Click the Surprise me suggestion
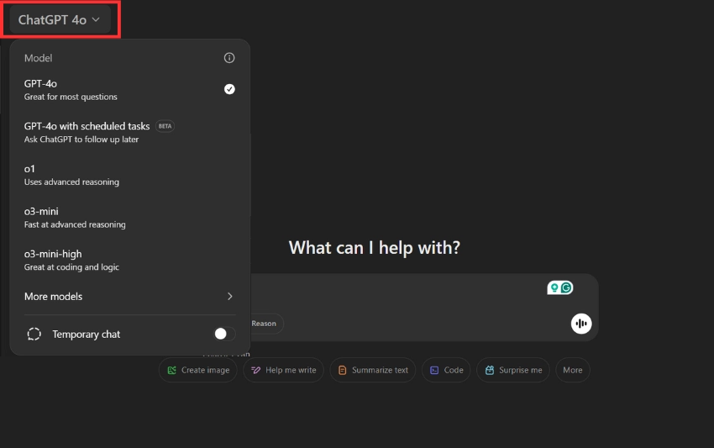The width and height of the screenshot is (714, 448). click(513, 370)
